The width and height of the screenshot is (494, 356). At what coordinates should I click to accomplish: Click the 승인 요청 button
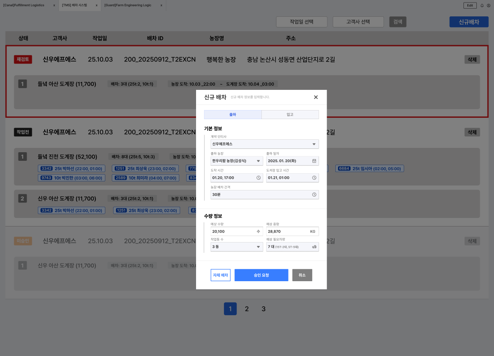pyautogui.click(x=261, y=275)
